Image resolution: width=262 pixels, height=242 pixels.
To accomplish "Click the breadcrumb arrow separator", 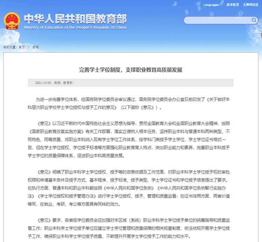I will (x=29, y=47).
